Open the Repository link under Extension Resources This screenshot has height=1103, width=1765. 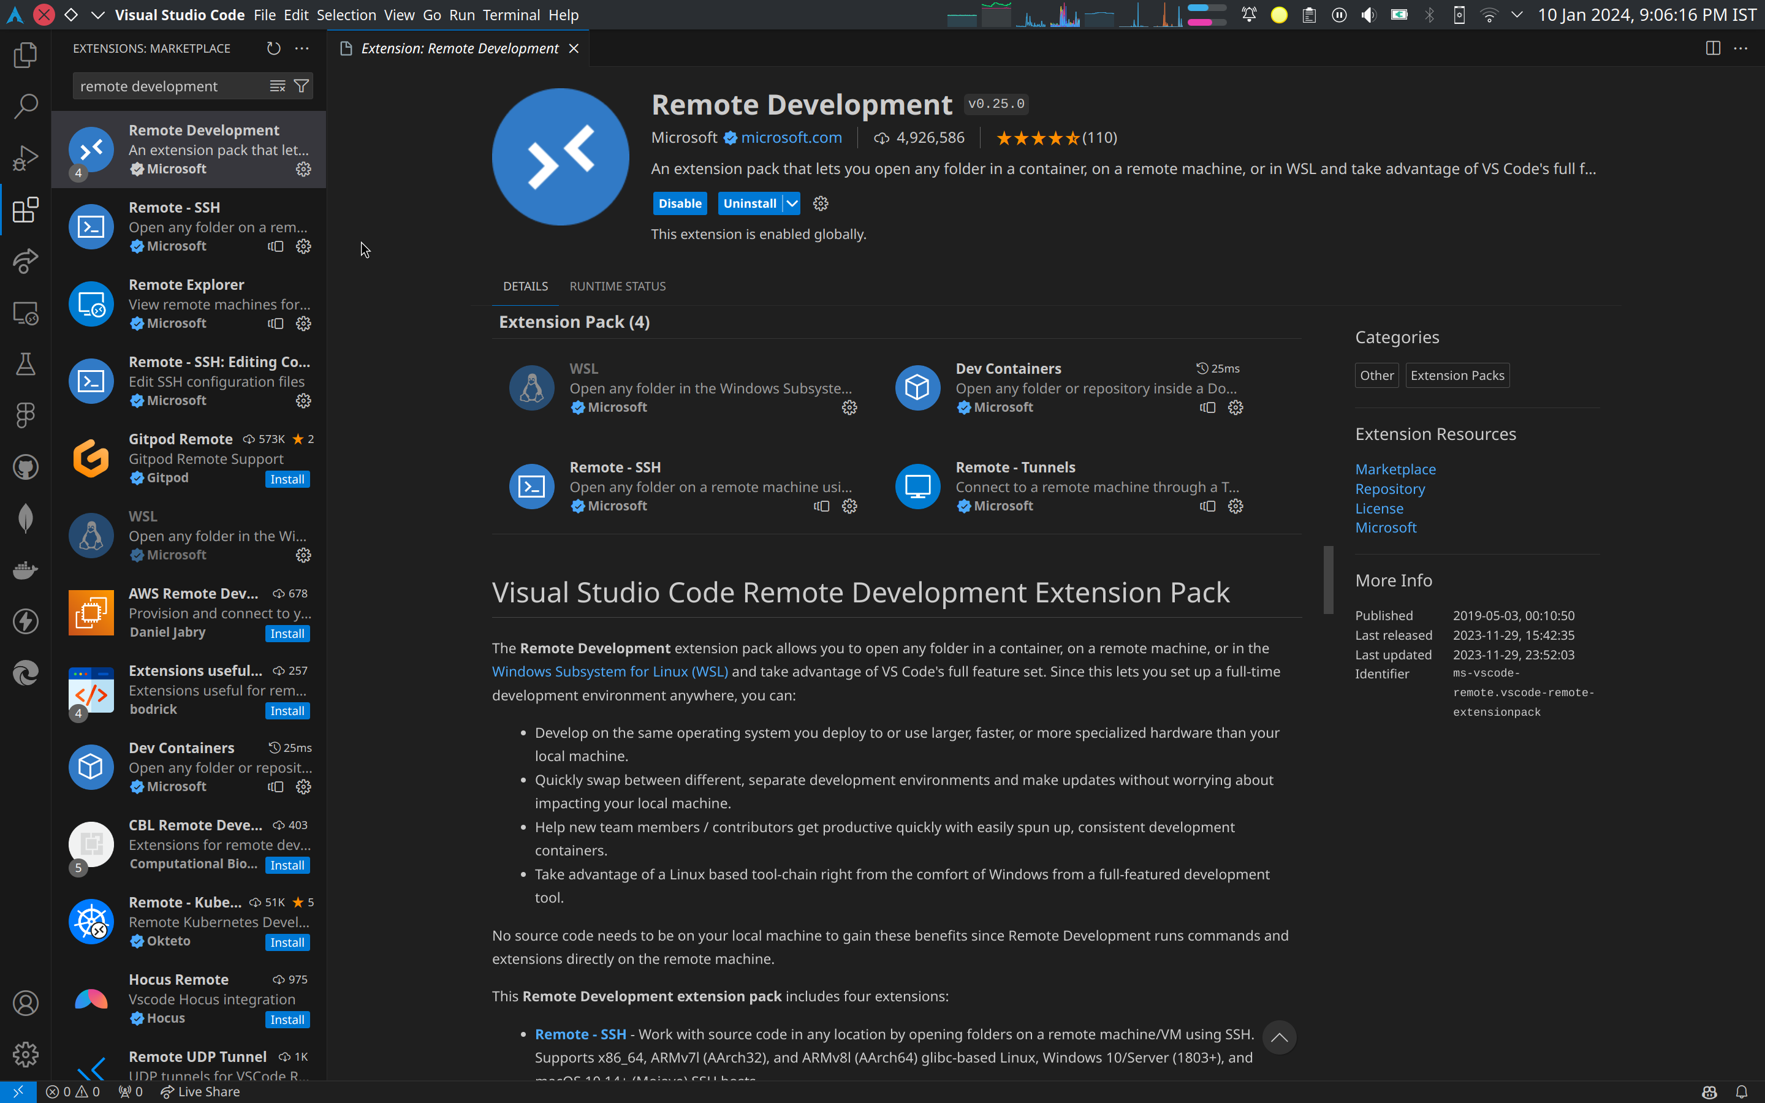click(1389, 489)
